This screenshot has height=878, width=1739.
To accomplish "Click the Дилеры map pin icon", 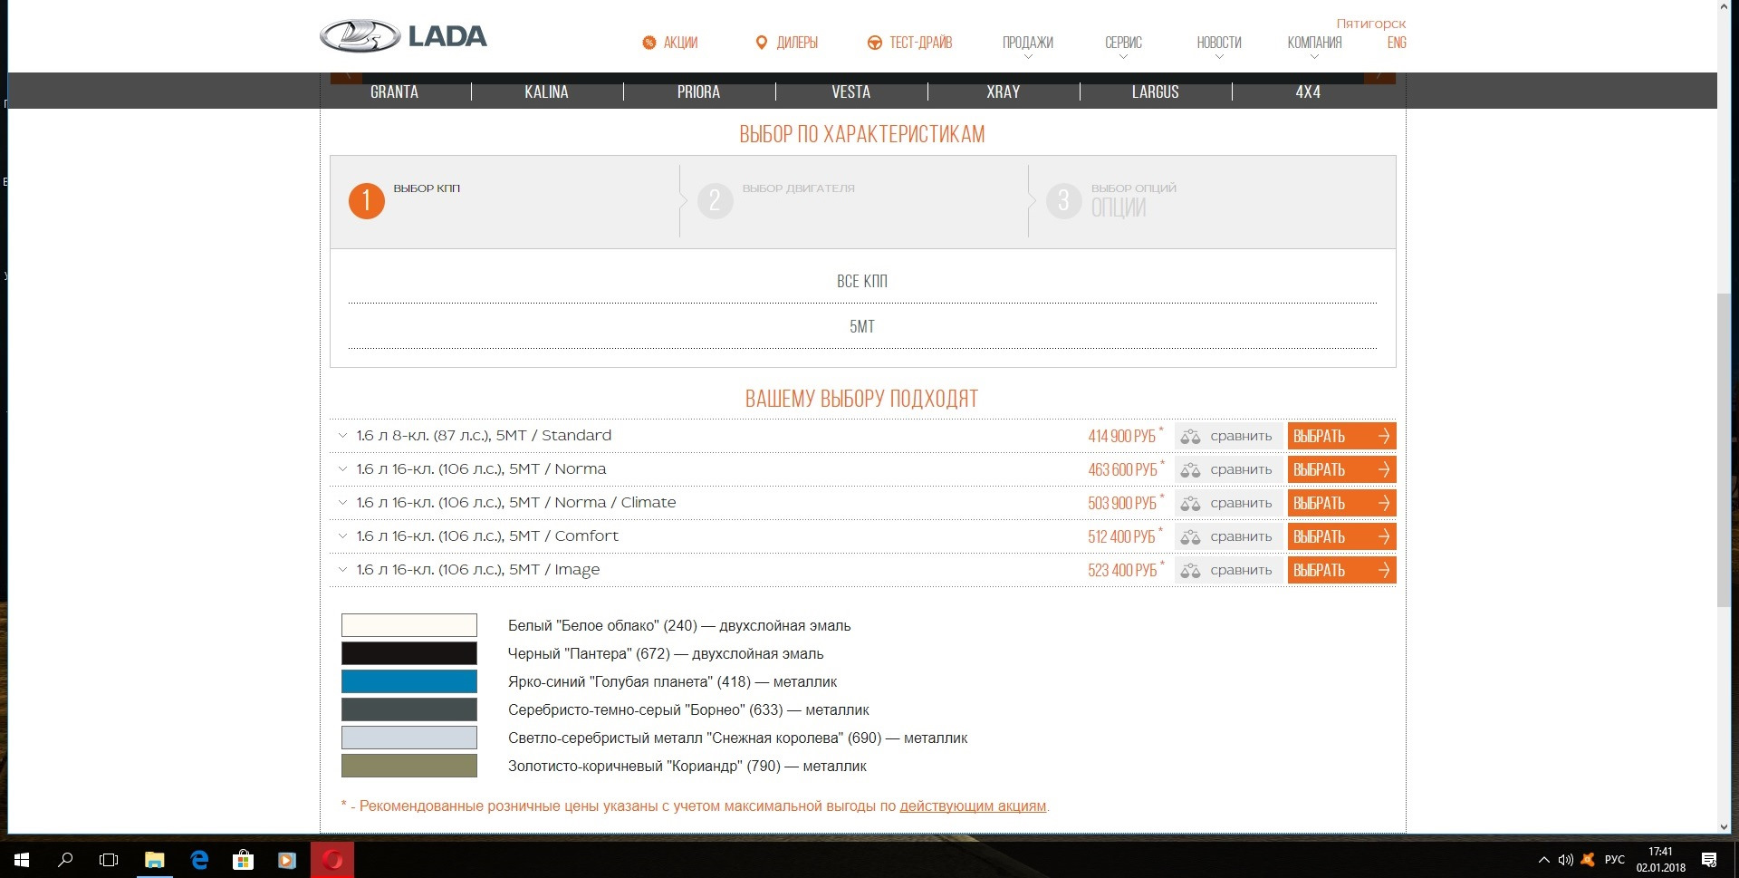I will pos(761,43).
